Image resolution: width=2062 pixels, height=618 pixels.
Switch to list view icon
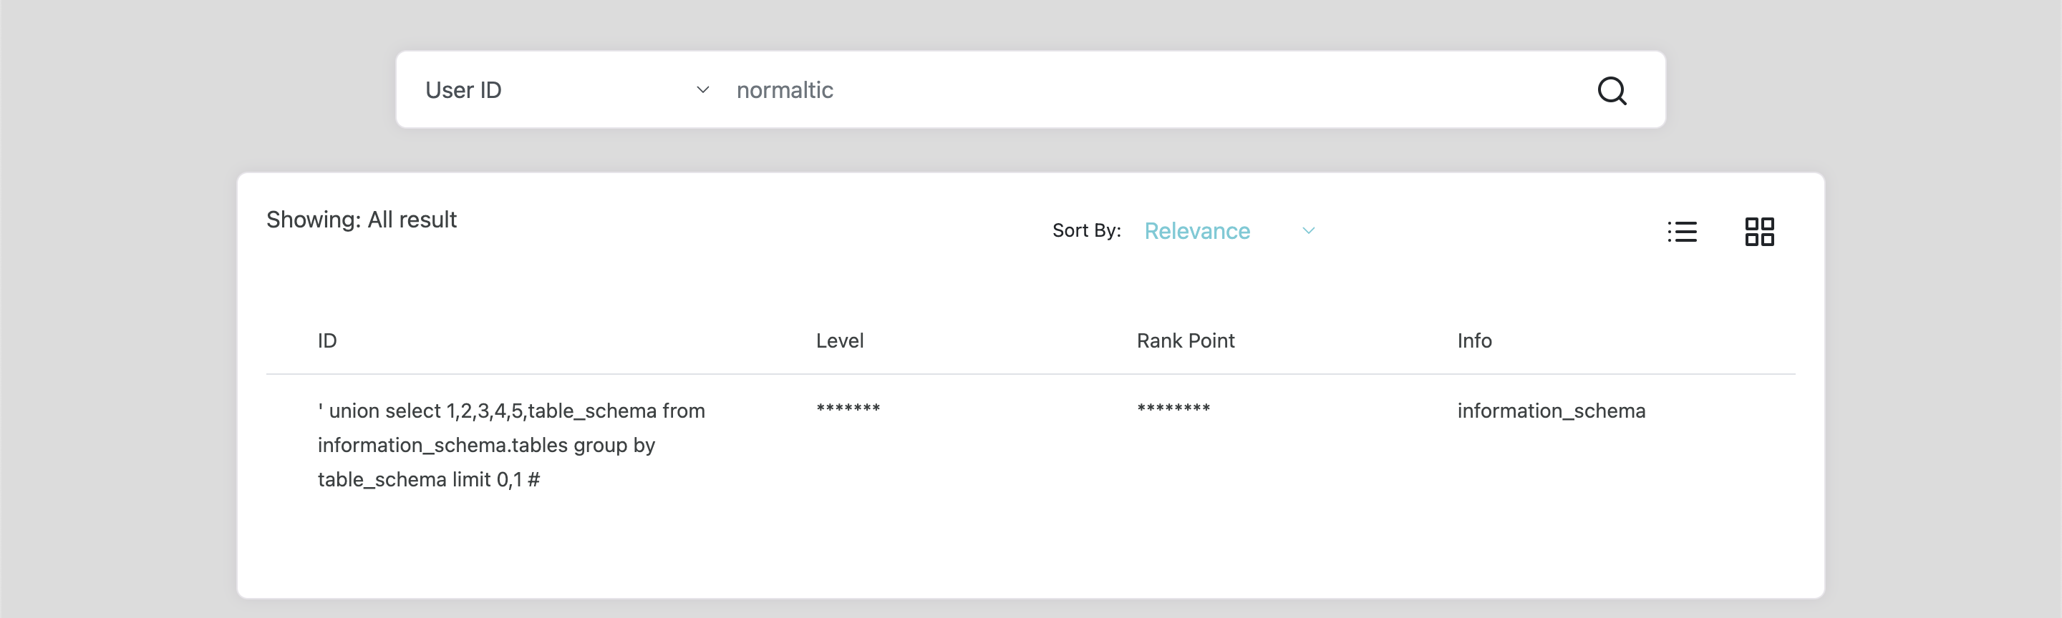pyautogui.click(x=1682, y=231)
